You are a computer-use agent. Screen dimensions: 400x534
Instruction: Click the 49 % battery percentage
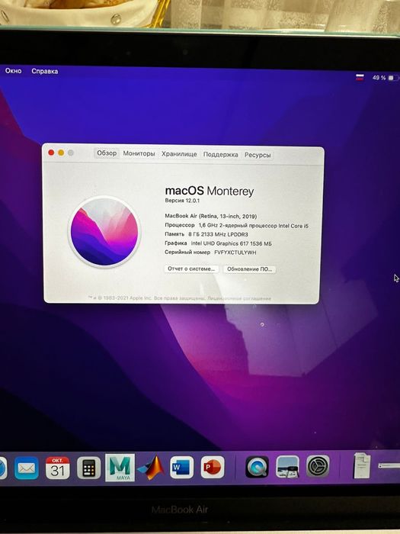pos(379,78)
